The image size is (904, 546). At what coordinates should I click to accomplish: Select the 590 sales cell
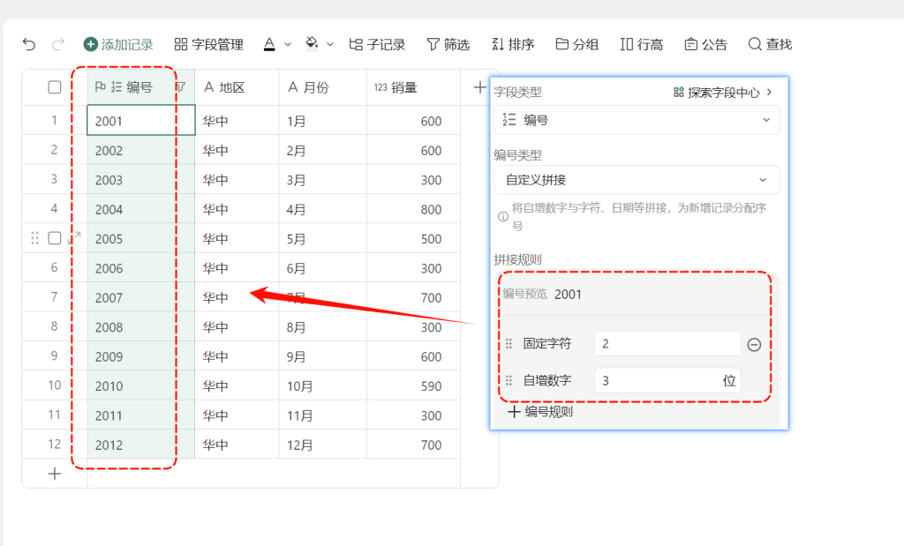click(x=413, y=385)
